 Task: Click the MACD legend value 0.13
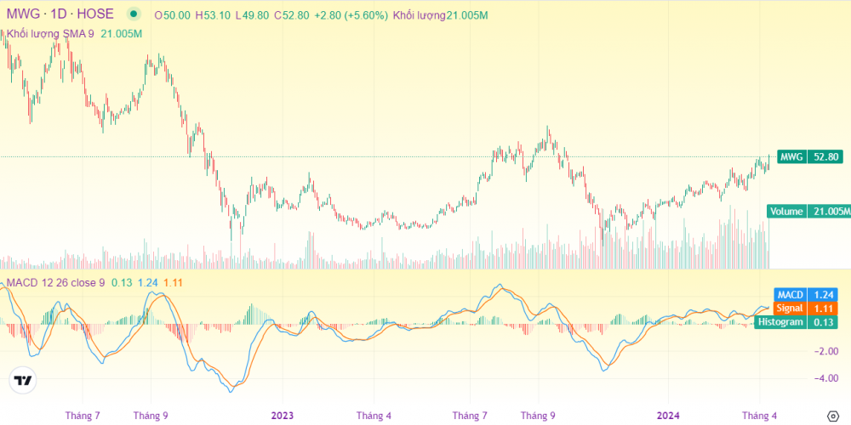pos(122,283)
